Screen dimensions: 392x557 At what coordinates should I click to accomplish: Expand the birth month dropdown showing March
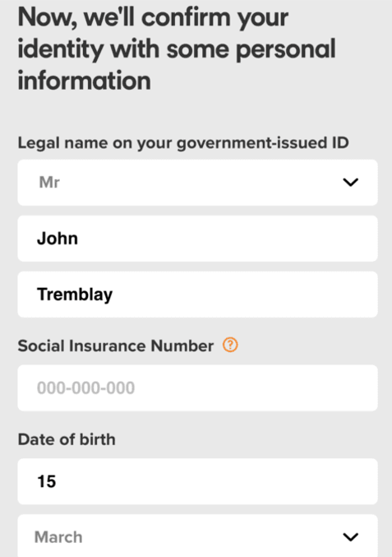click(197, 536)
